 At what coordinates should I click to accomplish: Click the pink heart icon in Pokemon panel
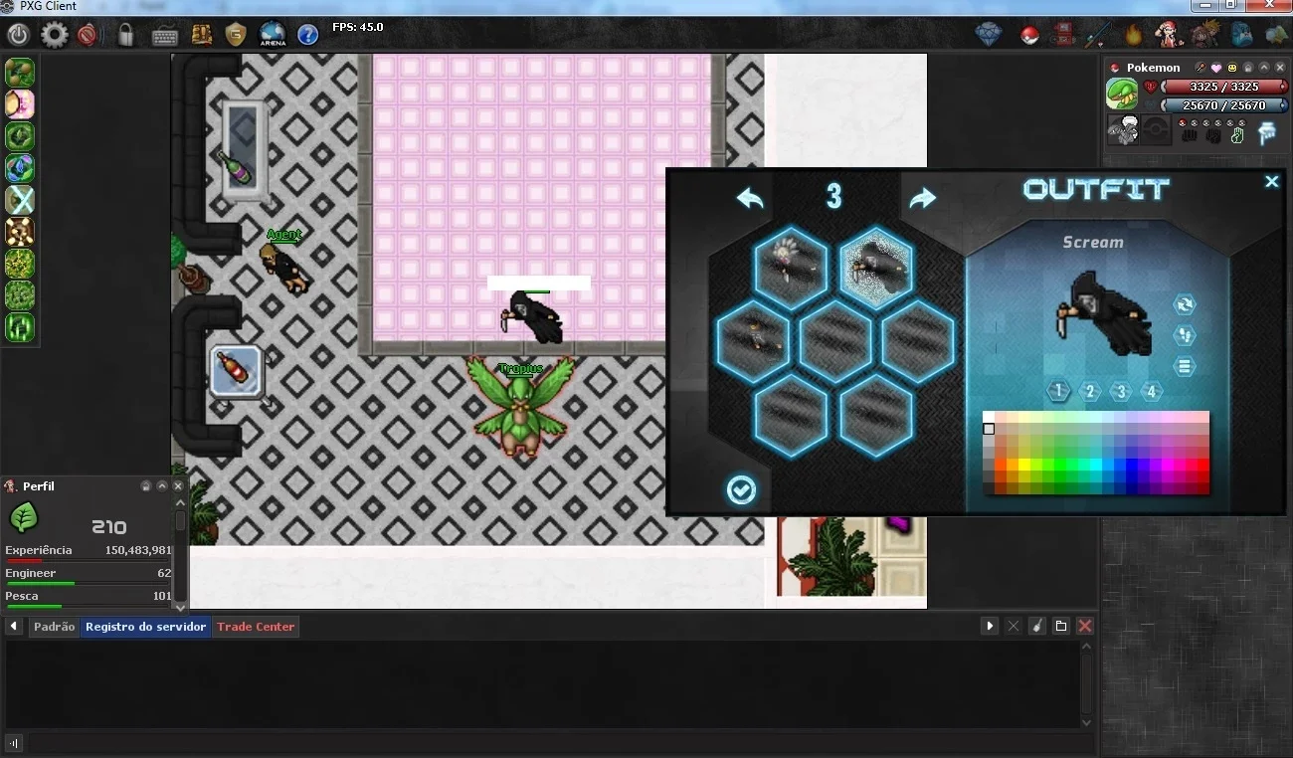(x=1214, y=68)
